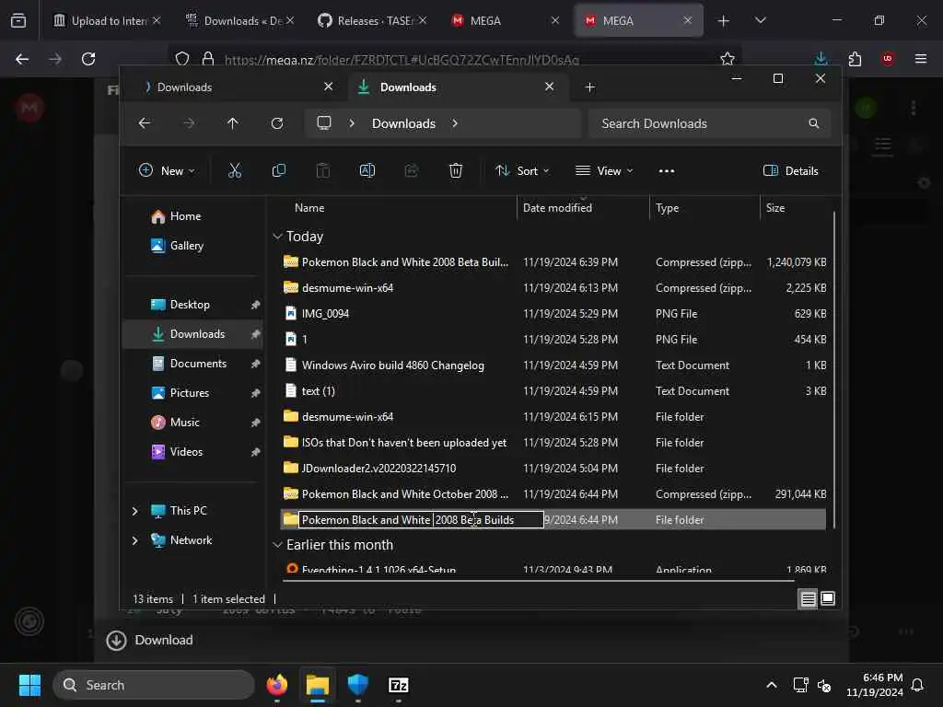Click chevron after Downloads in address breadcrumb
This screenshot has height=707, width=943.
(455, 123)
